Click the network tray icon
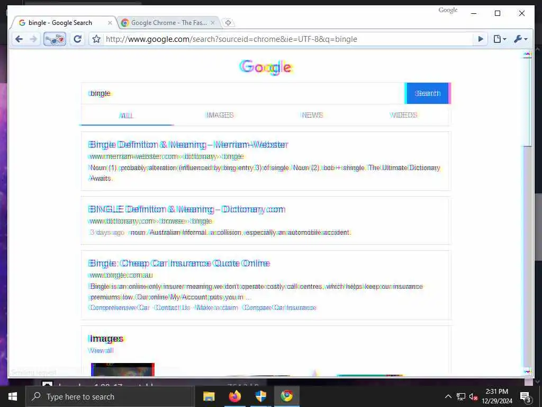This screenshot has height=407, width=542. click(x=461, y=396)
